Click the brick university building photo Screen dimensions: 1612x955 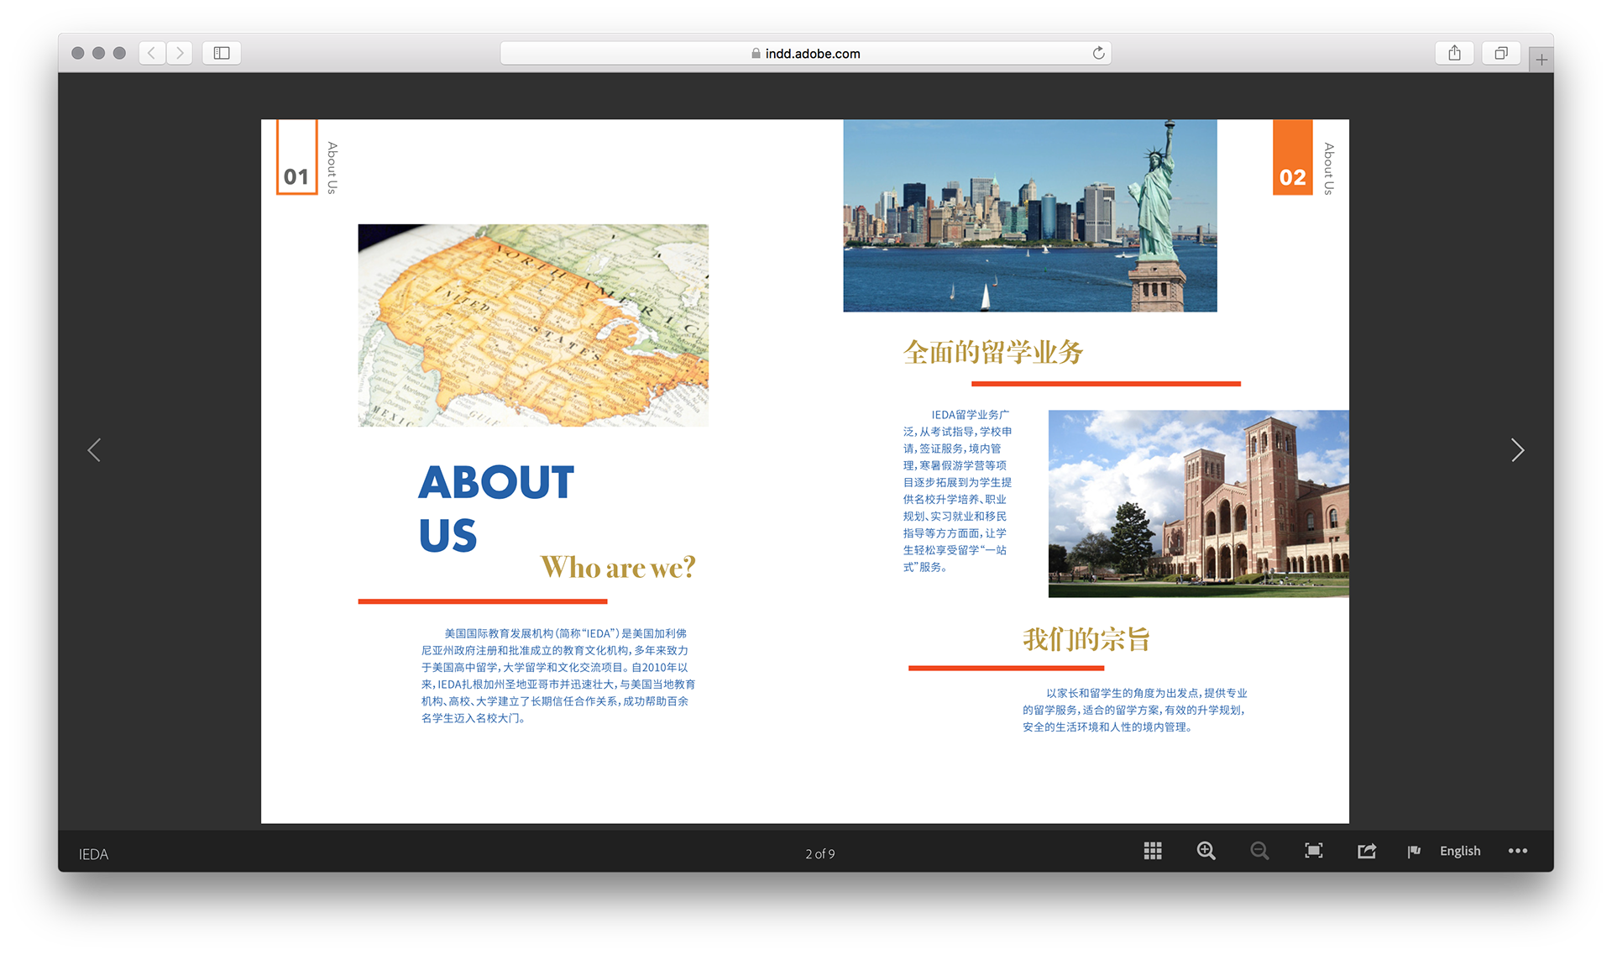(1199, 504)
